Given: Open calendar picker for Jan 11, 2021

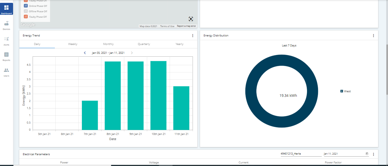Looking at the screenshot, I should coord(367,154).
